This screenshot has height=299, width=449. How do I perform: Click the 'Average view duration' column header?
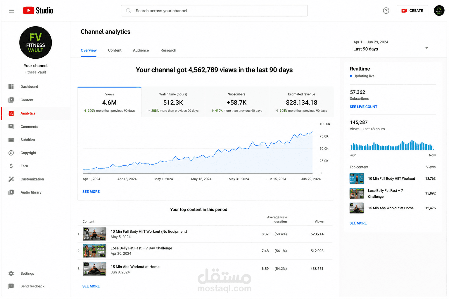[277, 220]
